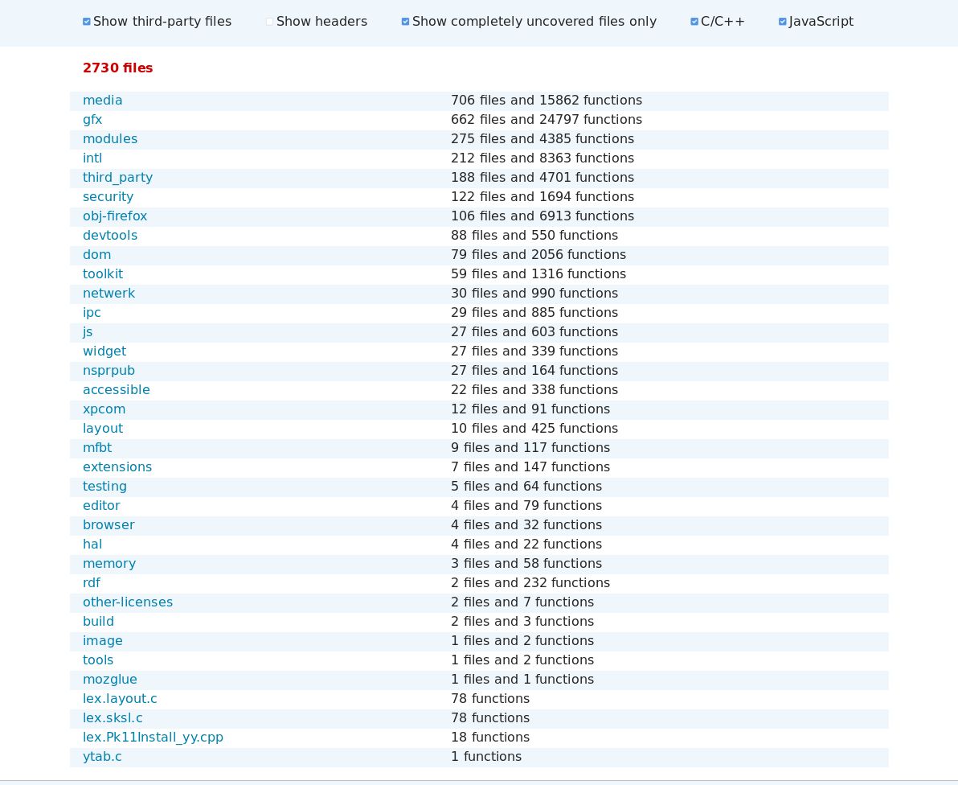Image resolution: width=958 pixels, height=785 pixels.
Task: Open the security directory link
Action: (108, 197)
